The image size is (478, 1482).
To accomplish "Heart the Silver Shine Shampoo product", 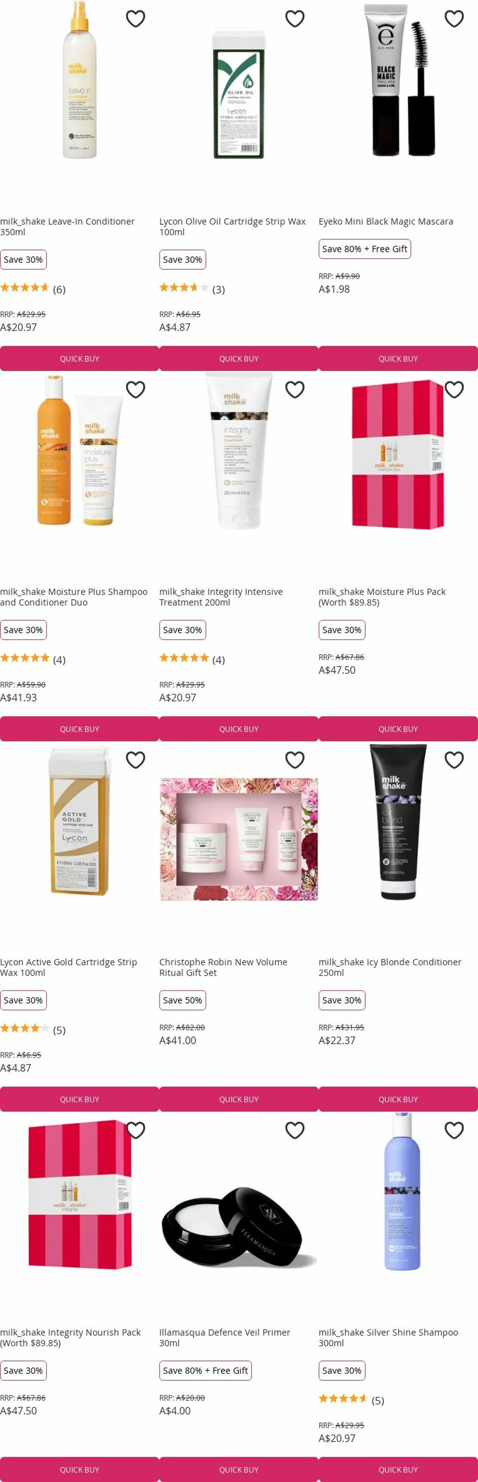I will click(454, 1130).
